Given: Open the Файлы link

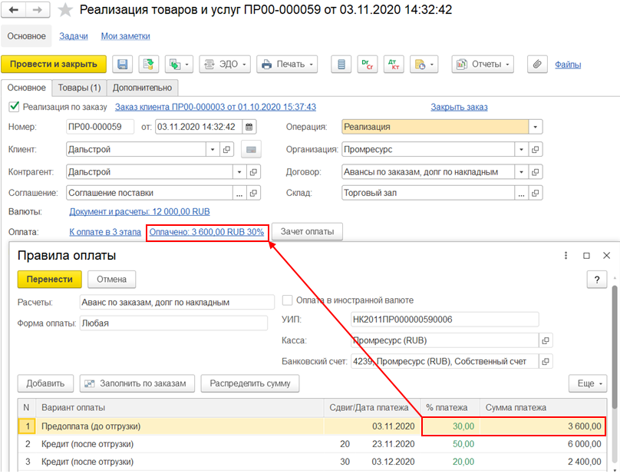Looking at the screenshot, I should coord(568,65).
